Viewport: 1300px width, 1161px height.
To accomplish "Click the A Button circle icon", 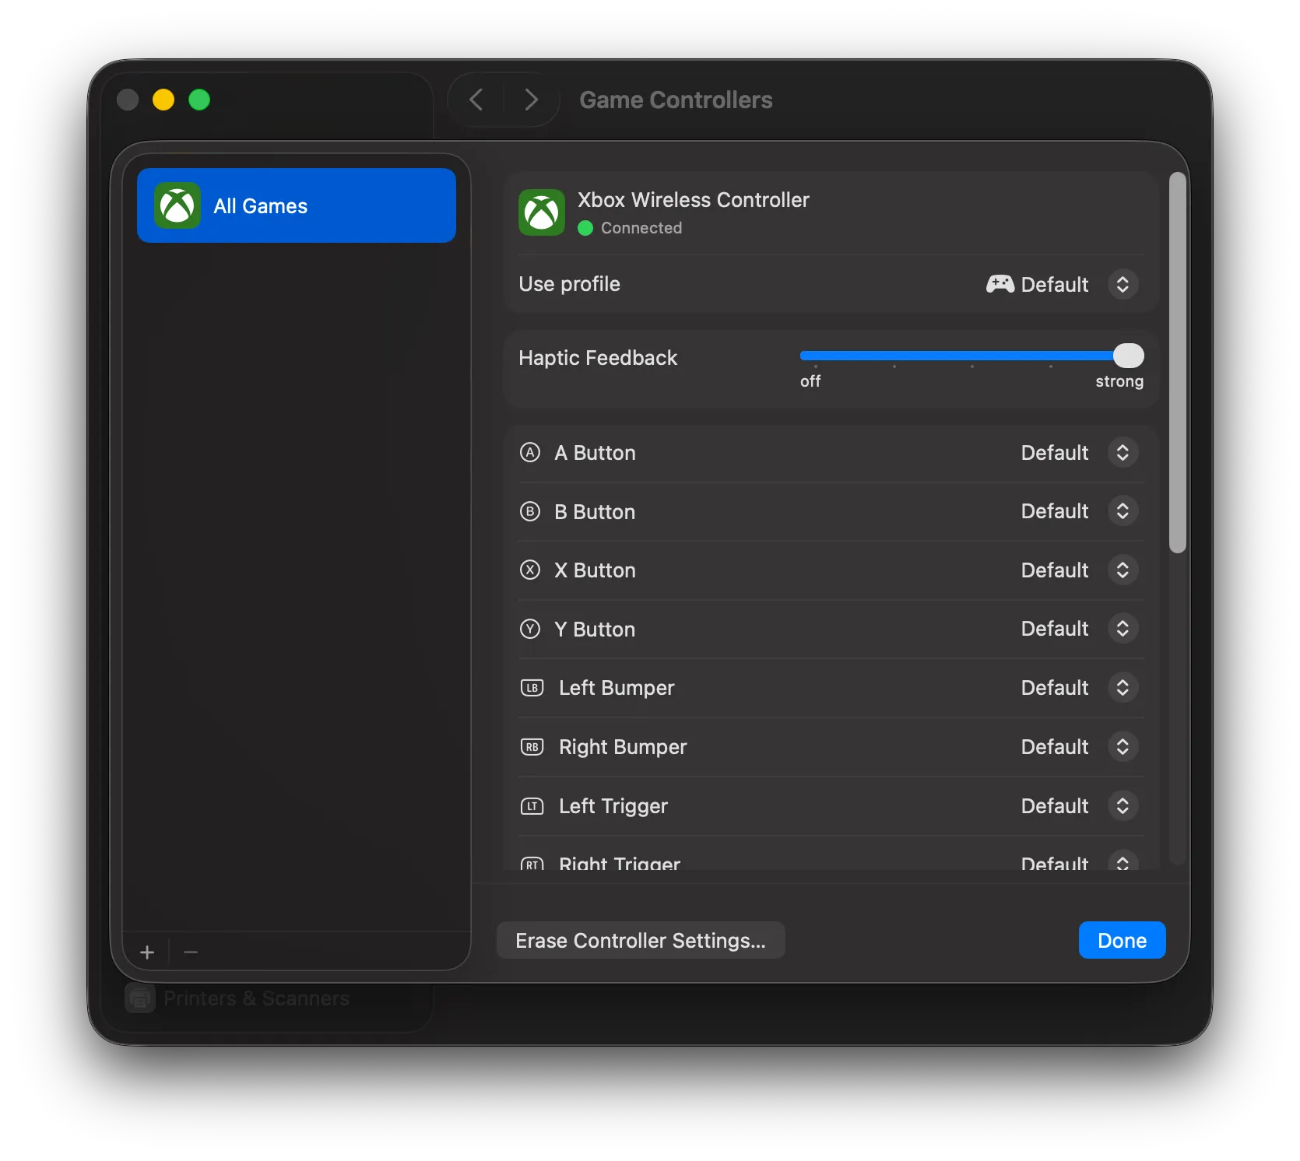I will (x=530, y=453).
